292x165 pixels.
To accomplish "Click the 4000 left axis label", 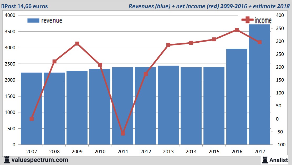I will pyautogui.click(x=10, y=16).
